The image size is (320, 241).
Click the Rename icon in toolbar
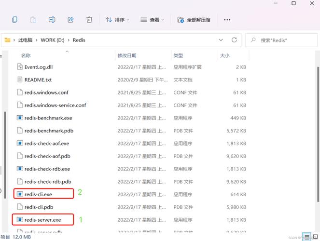tap(52, 20)
